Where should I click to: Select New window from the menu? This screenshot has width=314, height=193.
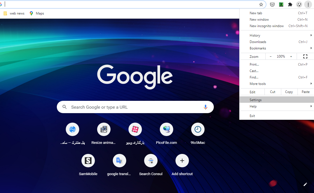pyautogui.click(x=276, y=19)
